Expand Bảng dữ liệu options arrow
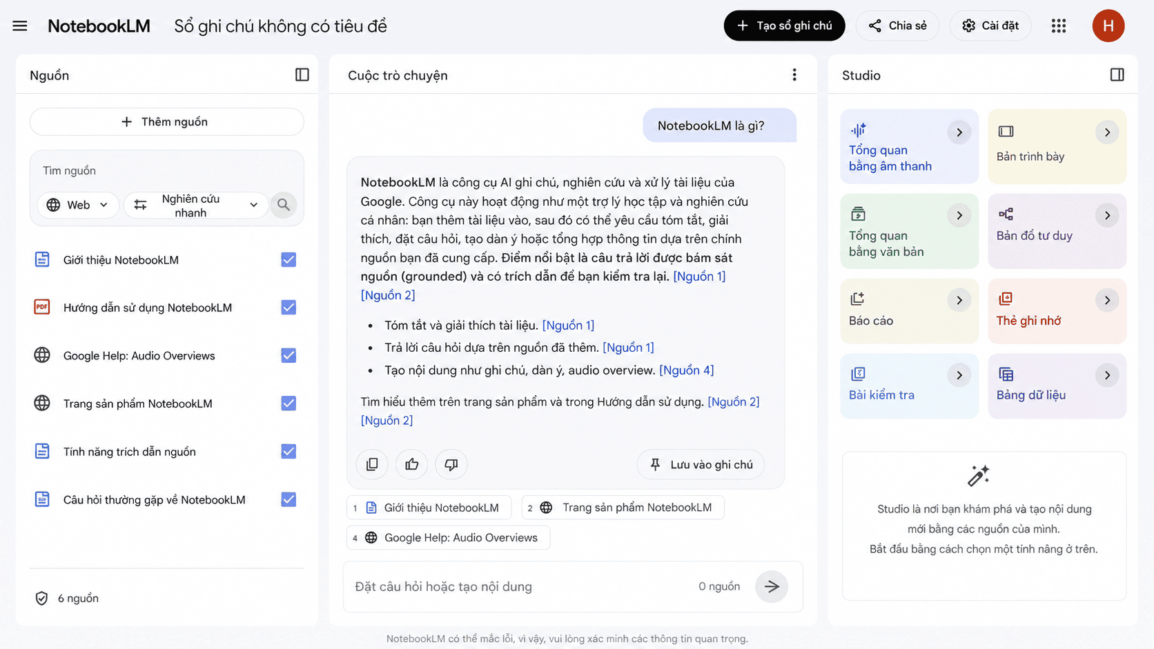Viewport: 1154px width, 649px height. click(x=1107, y=375)
